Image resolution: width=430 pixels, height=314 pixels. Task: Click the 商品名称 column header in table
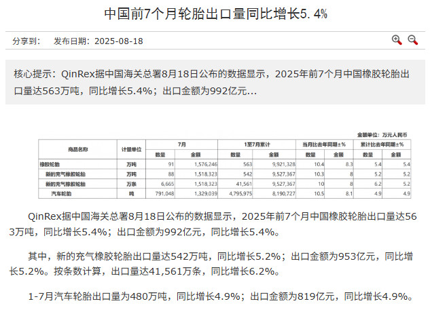(x=78, y=149)
